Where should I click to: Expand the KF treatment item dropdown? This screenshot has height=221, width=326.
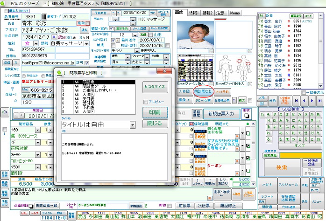tap(38, 142)
